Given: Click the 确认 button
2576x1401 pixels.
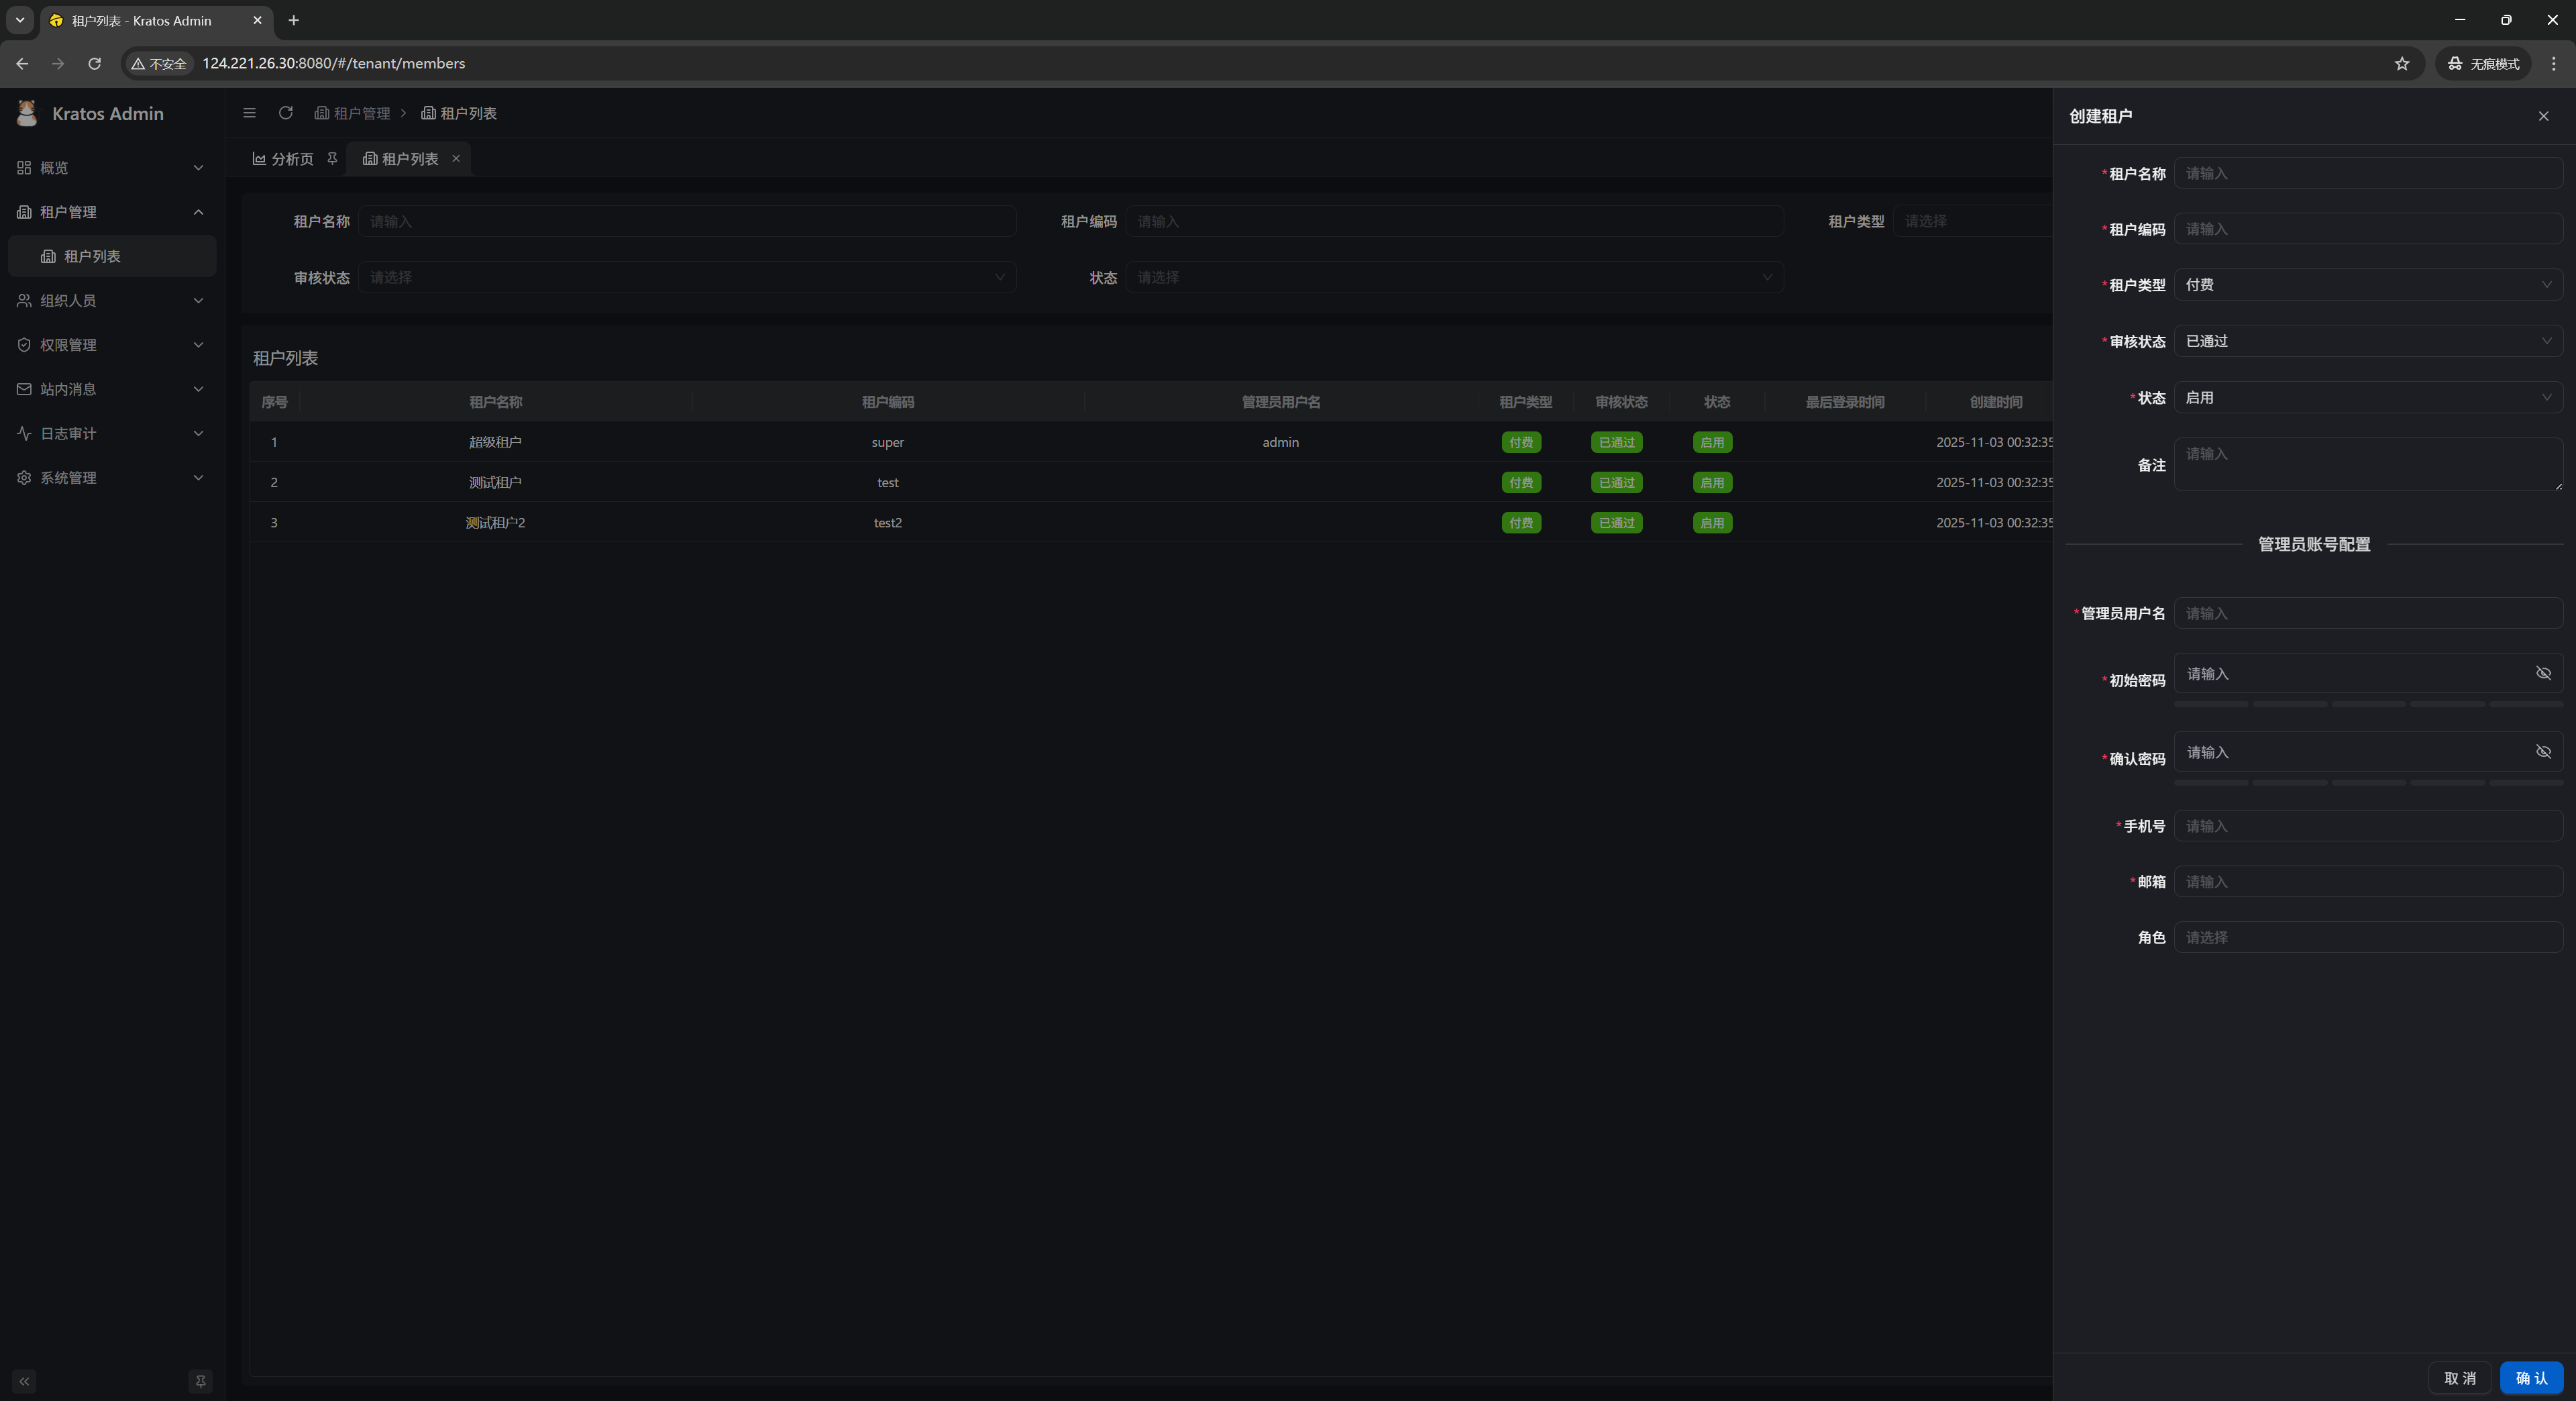Looking at the screenshot, I should 2530,1378.
